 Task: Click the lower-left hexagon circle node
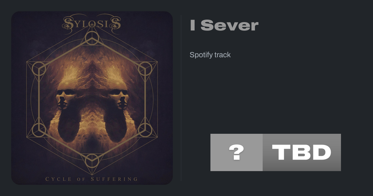(39, 130)
